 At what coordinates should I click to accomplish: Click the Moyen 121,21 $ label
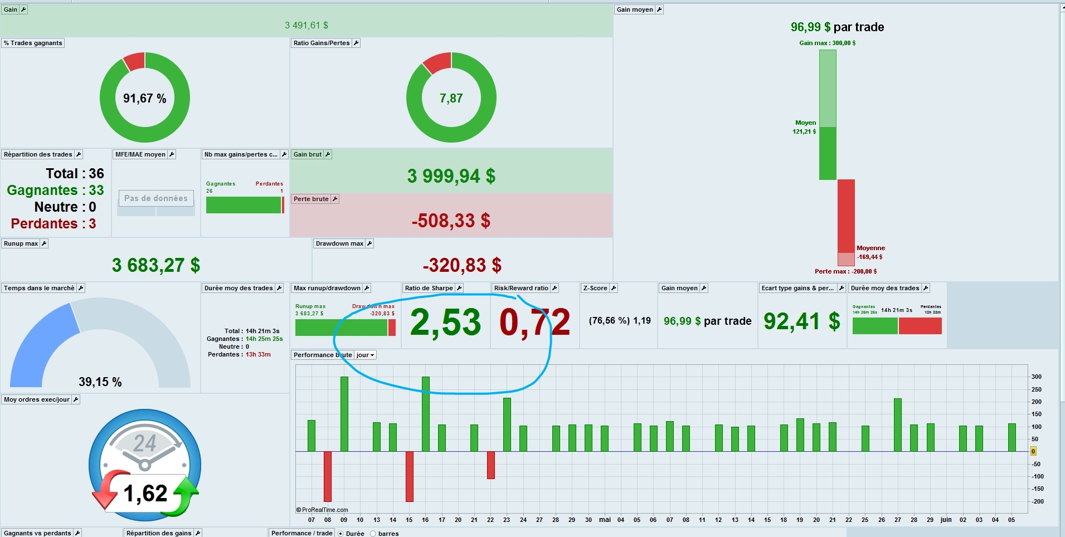pyautogui.click(x=805, y=127)
